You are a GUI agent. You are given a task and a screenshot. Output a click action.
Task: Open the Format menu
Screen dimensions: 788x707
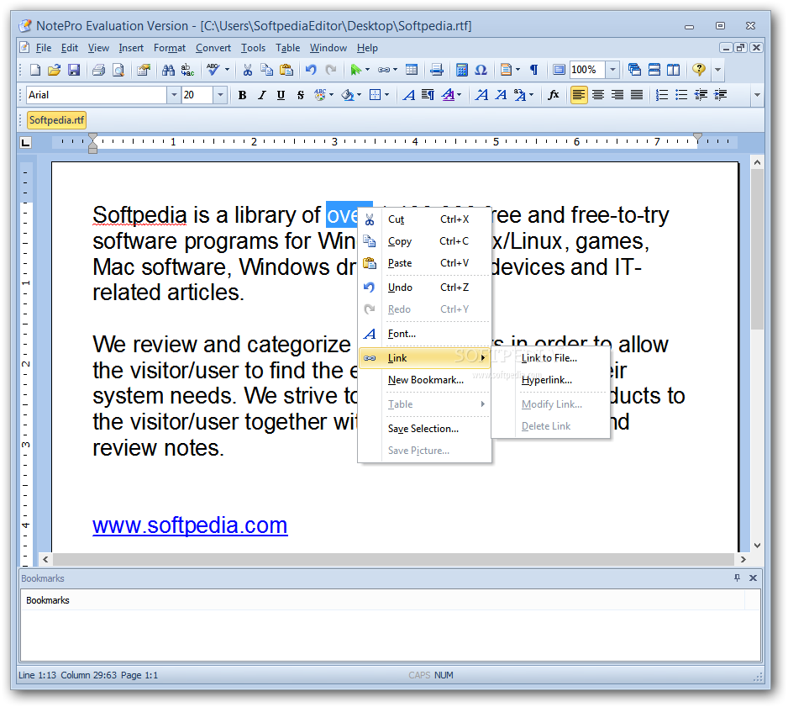point(170,48)
